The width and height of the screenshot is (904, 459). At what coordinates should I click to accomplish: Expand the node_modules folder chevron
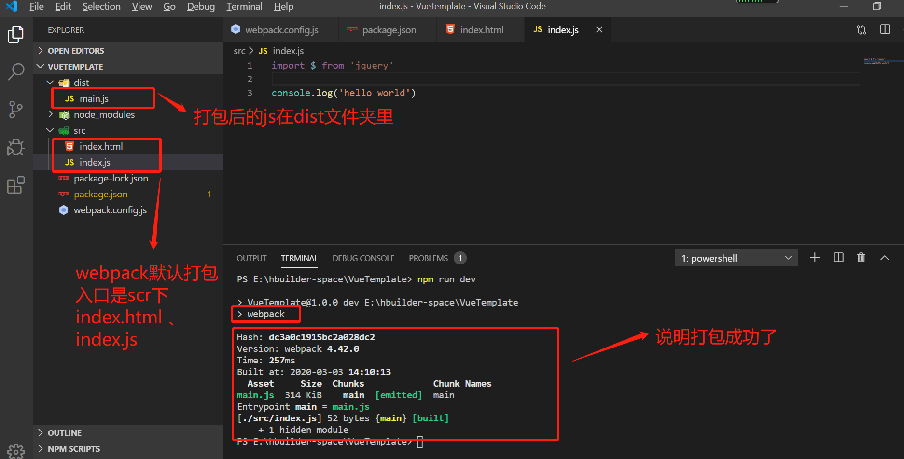tap(50, 114)
